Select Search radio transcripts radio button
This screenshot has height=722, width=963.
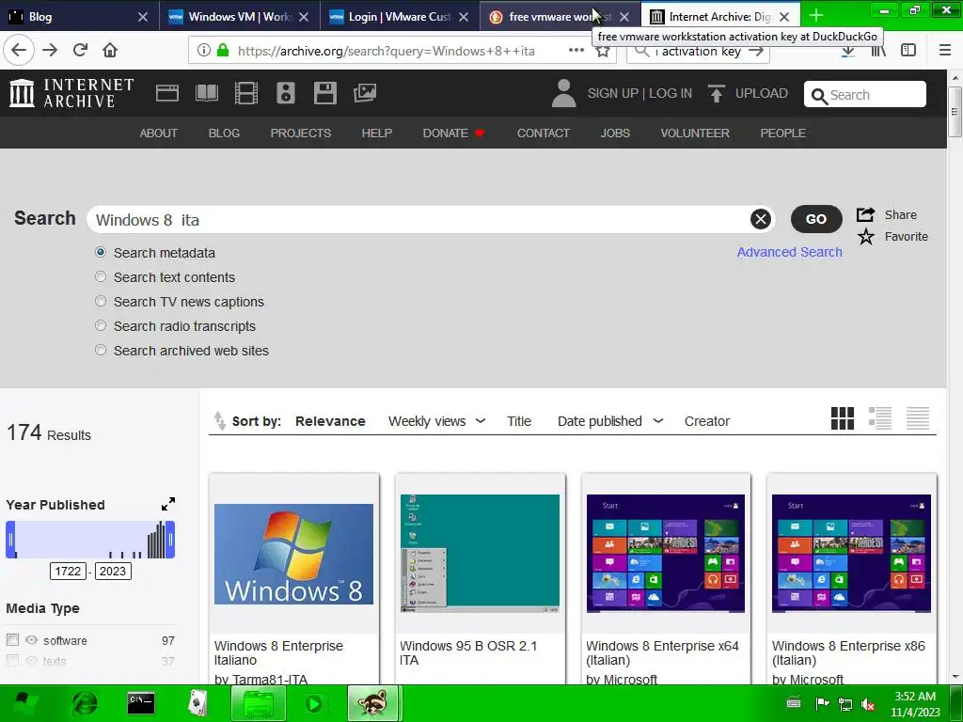pos(100,326)
